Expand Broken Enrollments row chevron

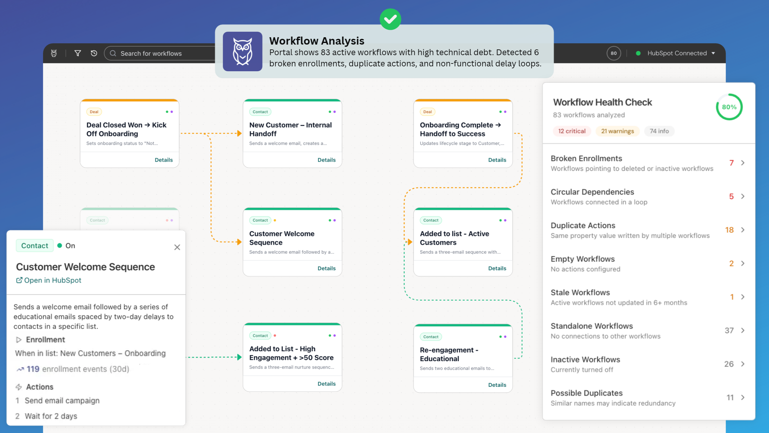click(x=743, y=163)
